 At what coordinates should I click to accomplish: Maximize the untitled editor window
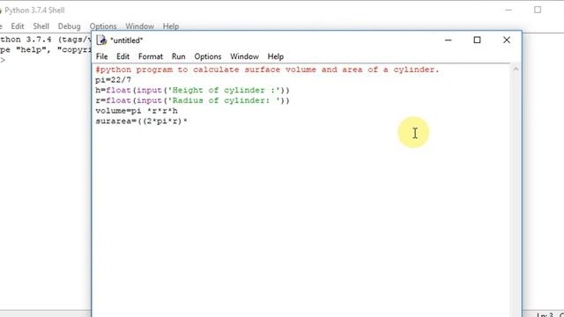point(477,40)
